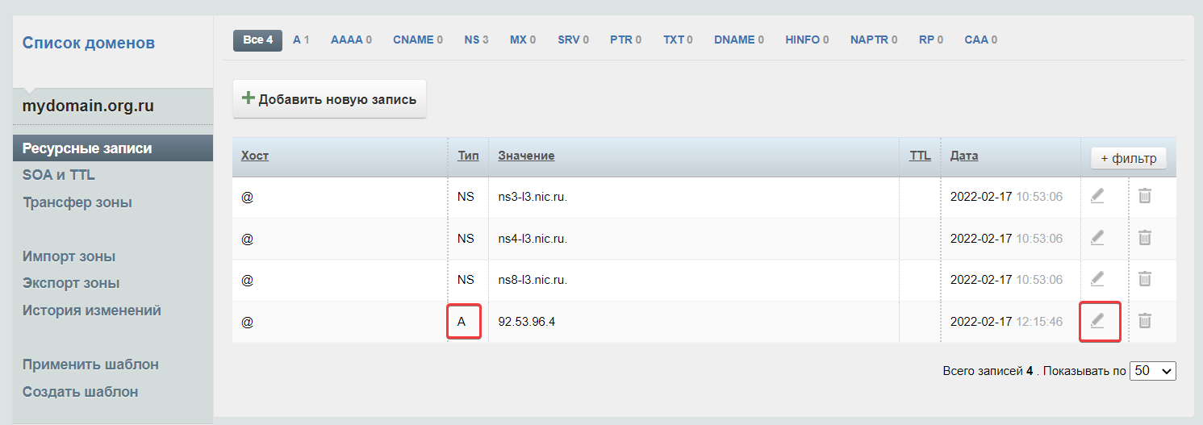1203x425 pixels.
Task: Sort records by Дата column header
Action: 963,156
